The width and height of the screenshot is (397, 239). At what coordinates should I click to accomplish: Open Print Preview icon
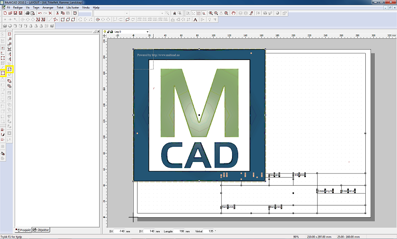tap(33, 13)
